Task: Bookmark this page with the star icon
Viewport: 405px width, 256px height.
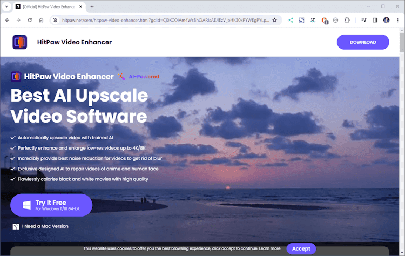Action: (274, 20)
